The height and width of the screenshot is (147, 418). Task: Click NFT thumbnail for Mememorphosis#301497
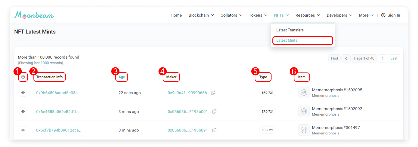pos(304,130)
